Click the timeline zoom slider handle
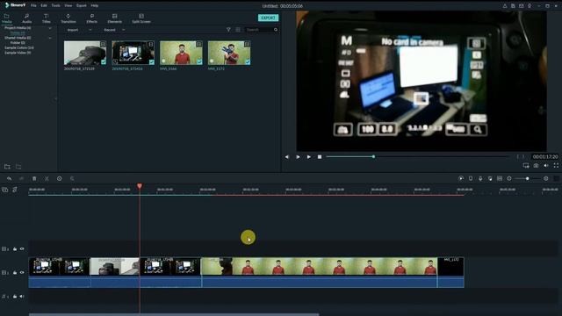 coord(528,178)
